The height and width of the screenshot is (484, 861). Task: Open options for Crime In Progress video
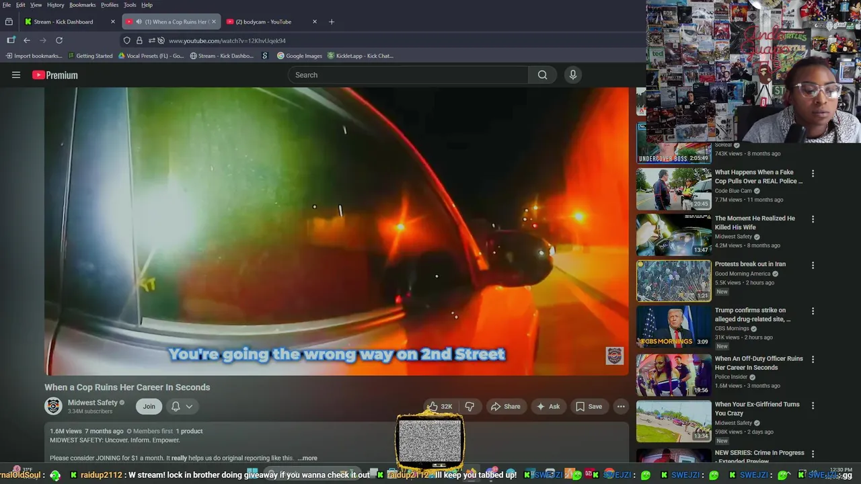(813, 454)
